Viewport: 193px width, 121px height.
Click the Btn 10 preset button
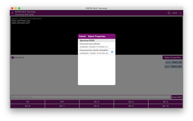click(165, 106)
